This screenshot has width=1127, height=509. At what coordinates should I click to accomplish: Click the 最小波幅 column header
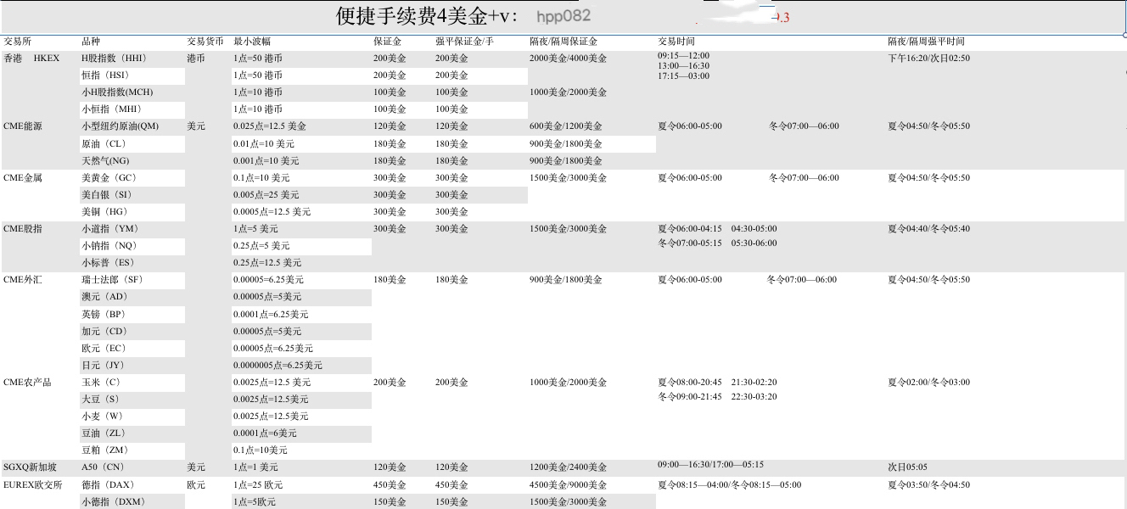point(252,42)
